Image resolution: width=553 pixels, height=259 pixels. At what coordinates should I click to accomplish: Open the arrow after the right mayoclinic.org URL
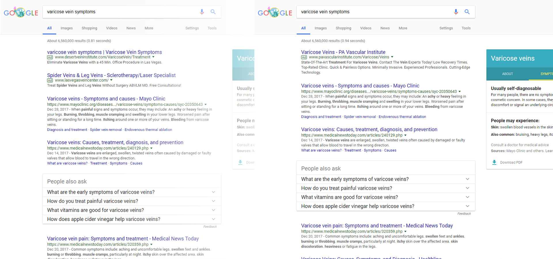click(460, 92)
